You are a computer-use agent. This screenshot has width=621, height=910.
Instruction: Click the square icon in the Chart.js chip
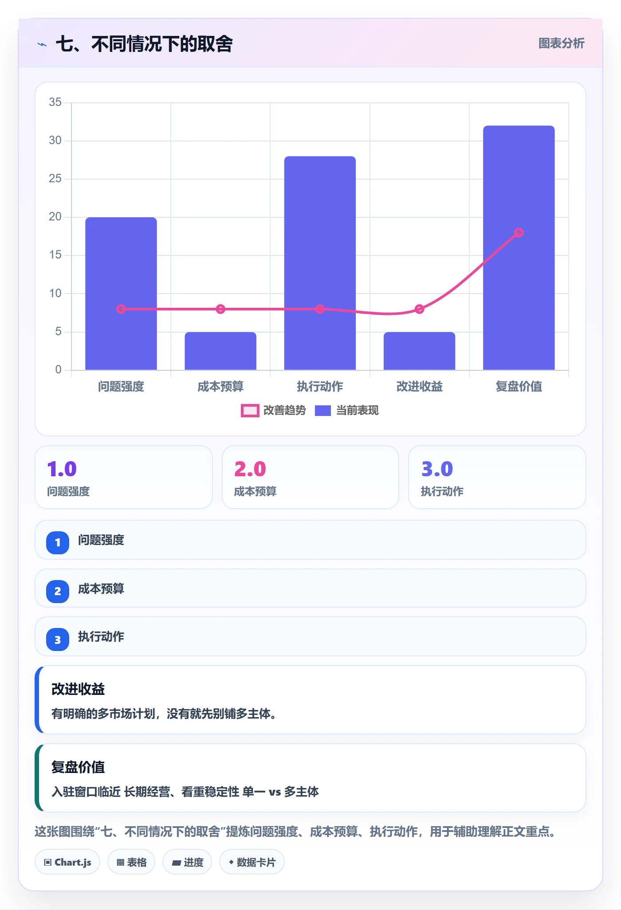coord(47,863)
